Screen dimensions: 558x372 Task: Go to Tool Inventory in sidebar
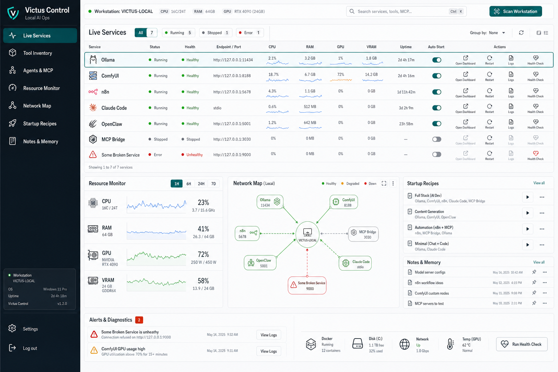(x=40, y=53)
